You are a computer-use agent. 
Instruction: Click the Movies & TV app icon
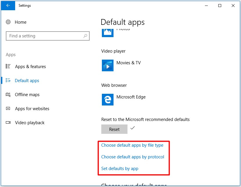(x=108, y=65)
